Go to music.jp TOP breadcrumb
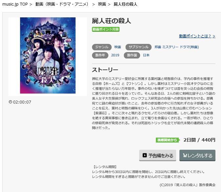This screenshot has height=192, width=221. coord(15,4)
